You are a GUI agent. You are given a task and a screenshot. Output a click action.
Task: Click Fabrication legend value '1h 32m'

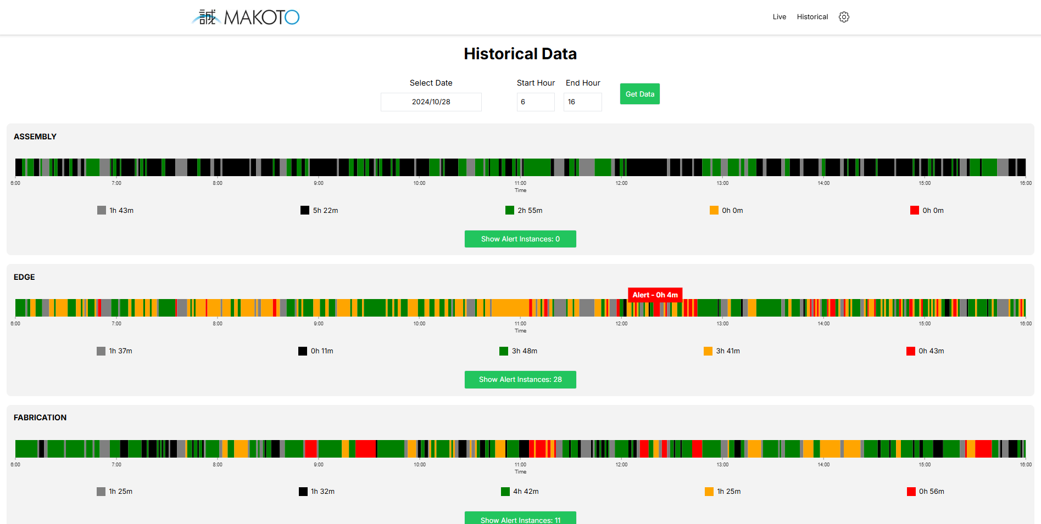coord(322,492)
